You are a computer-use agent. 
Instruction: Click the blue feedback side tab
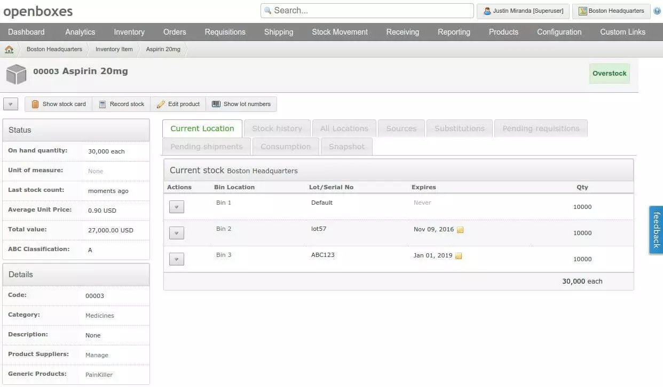[656, 230]
